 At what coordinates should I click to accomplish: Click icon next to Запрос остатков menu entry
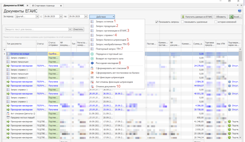click(x=92, y=21)
